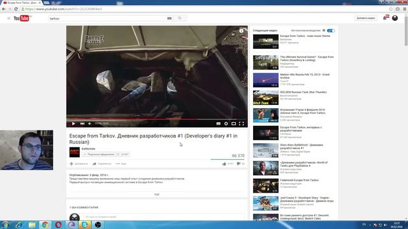Screen dimensions: 408x229
Task: Go back in browser
Action: 4,9
